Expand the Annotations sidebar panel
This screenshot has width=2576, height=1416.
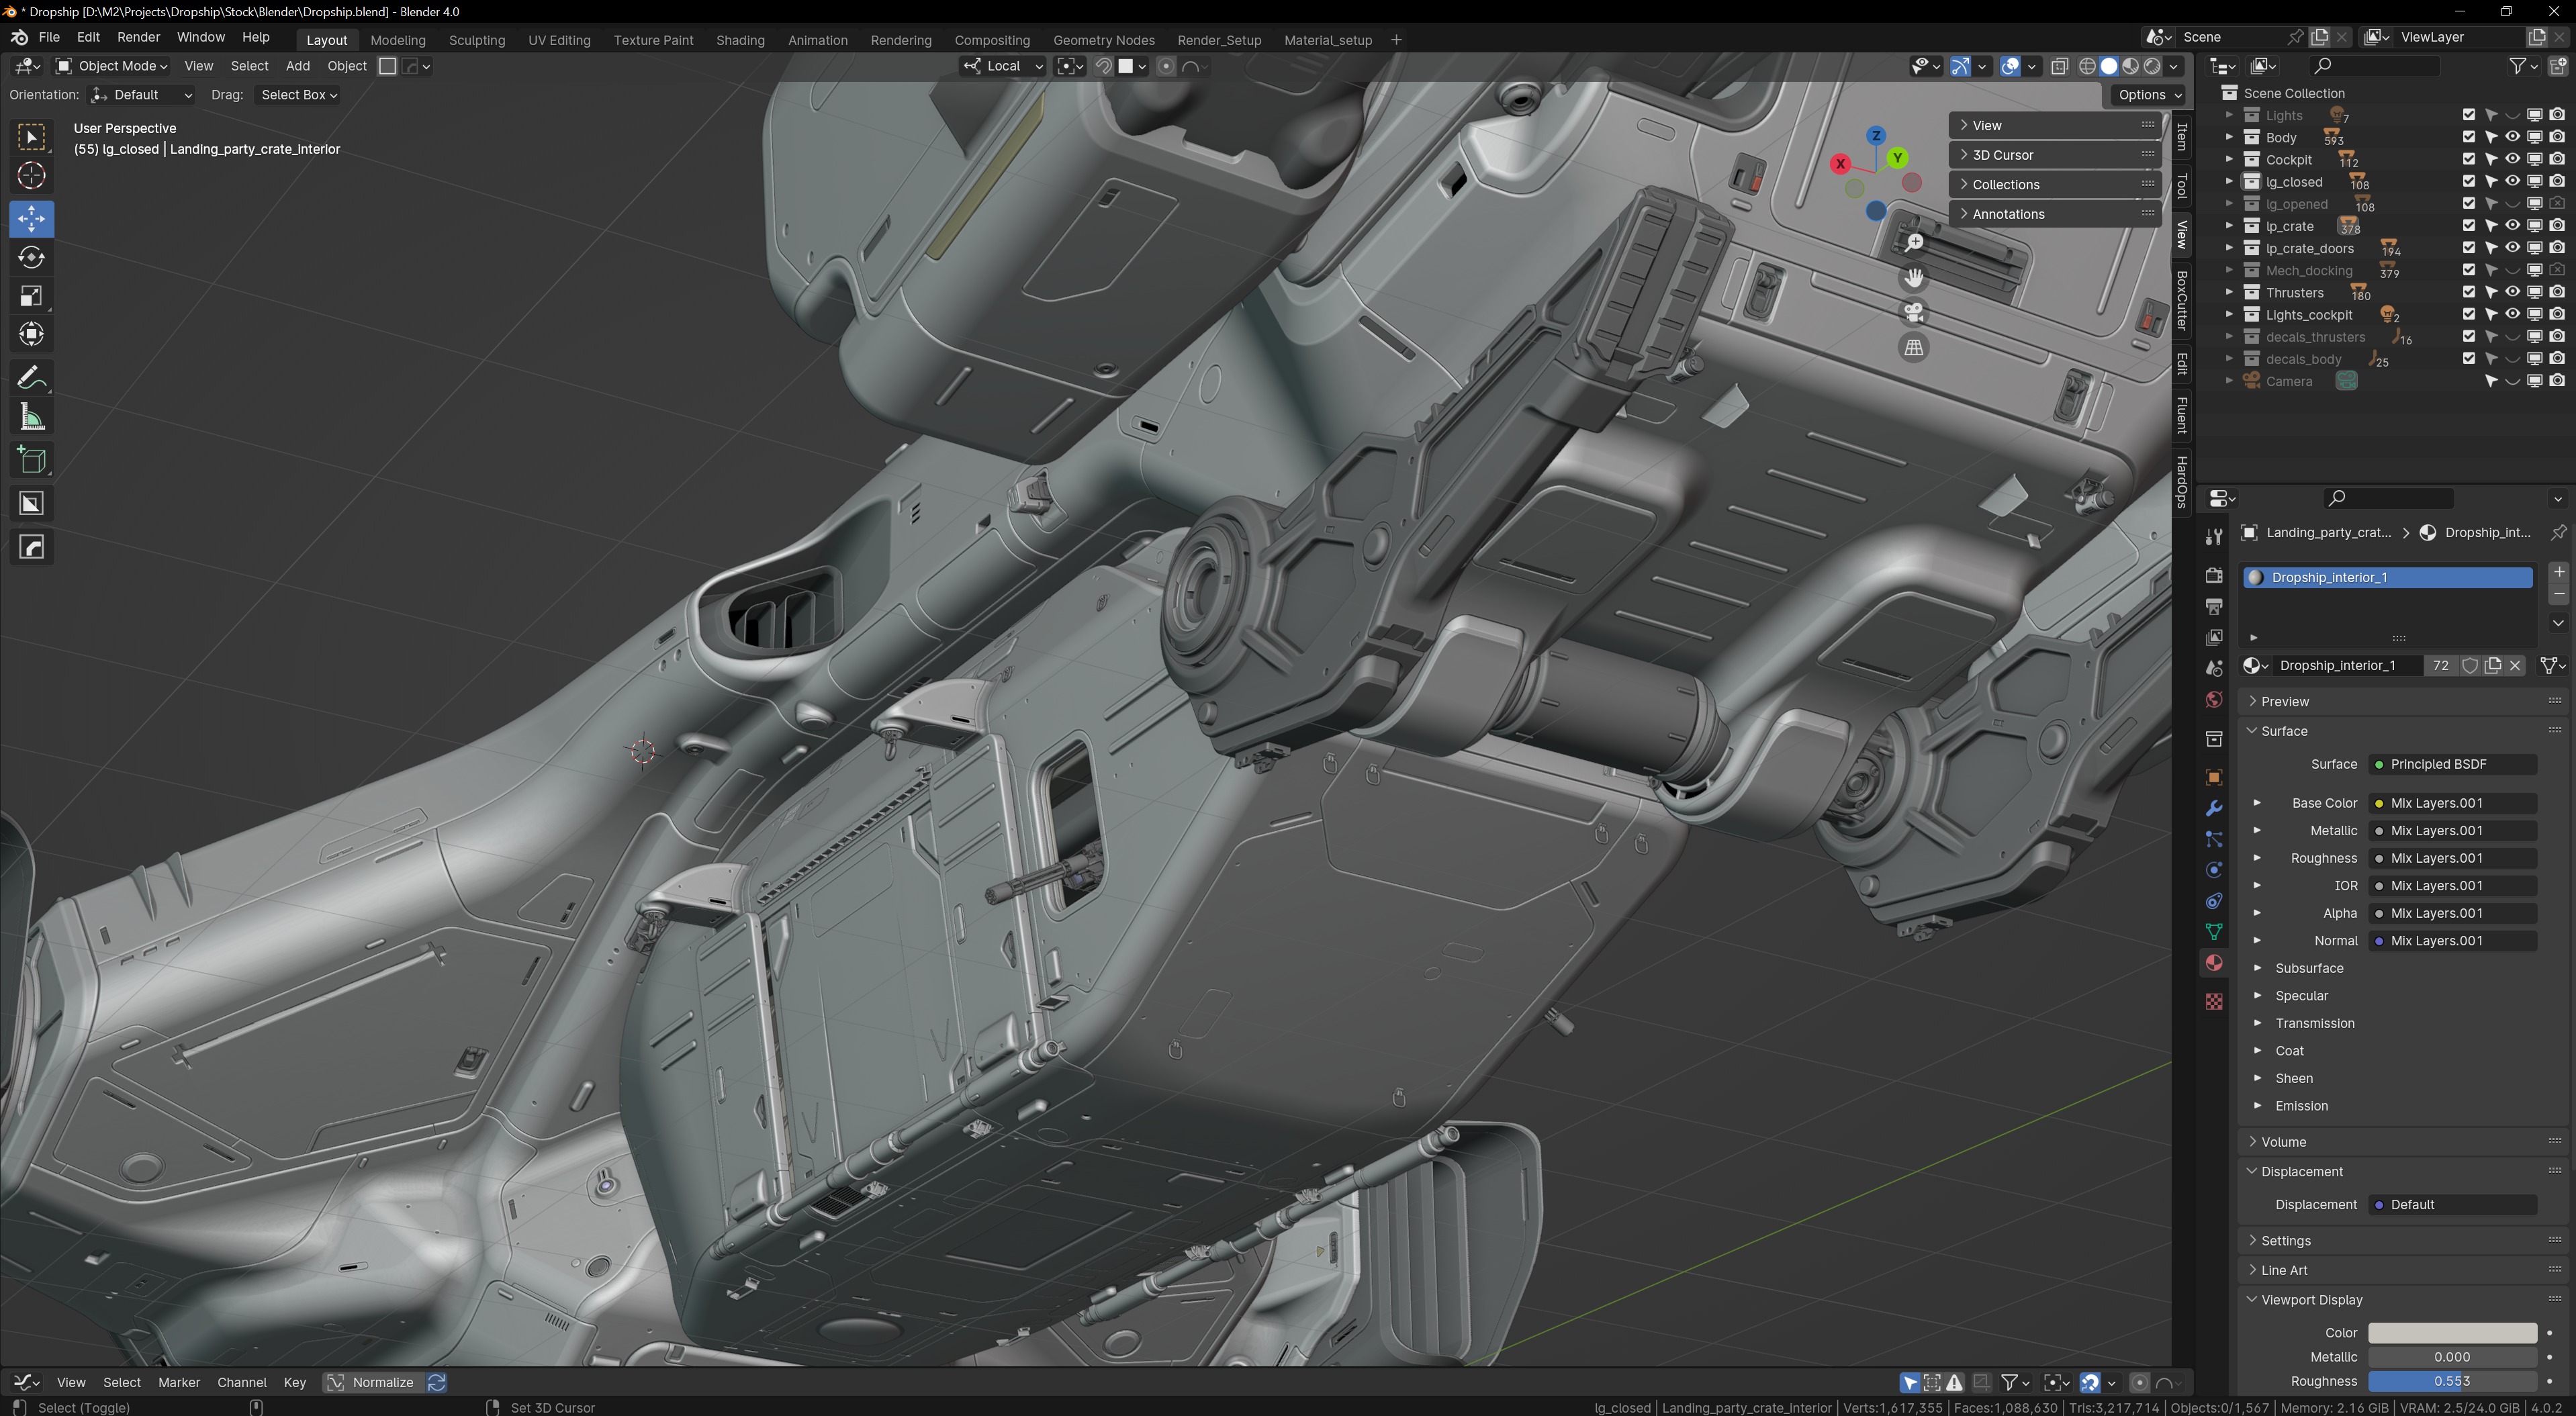[2054, 214]
